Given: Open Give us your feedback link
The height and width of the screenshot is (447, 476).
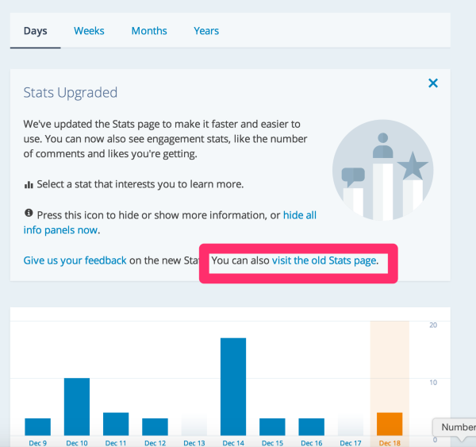Looking at the screenshot, I should pyautogui.click(x=75, y=260).
